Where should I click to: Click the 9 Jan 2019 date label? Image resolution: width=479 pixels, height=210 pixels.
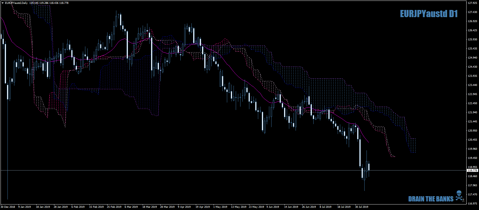25,207
